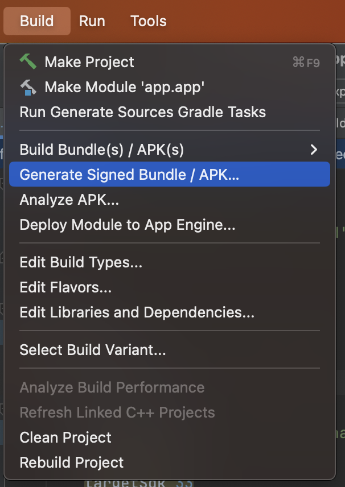Run Clean Project from the menu

coord(65,438)
